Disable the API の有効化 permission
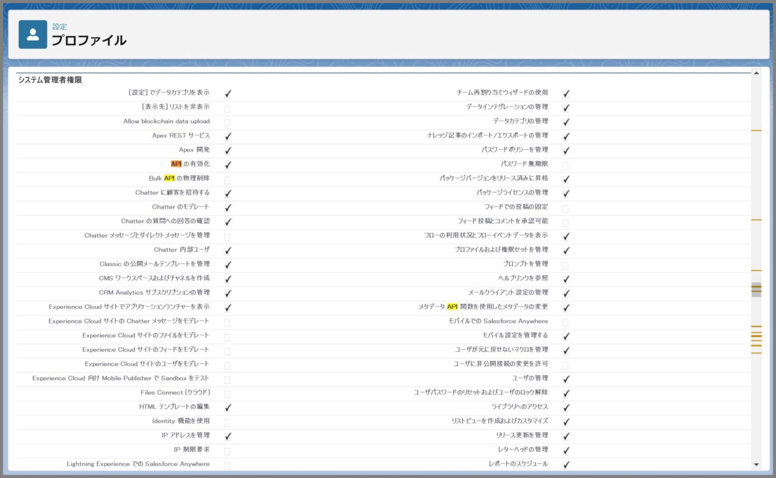Screen dimensions: 776x478 tap(227, 164)
